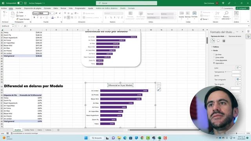Switch to the Insertar ribbon tab
The image size is (251, 141).
click(18, 8)
